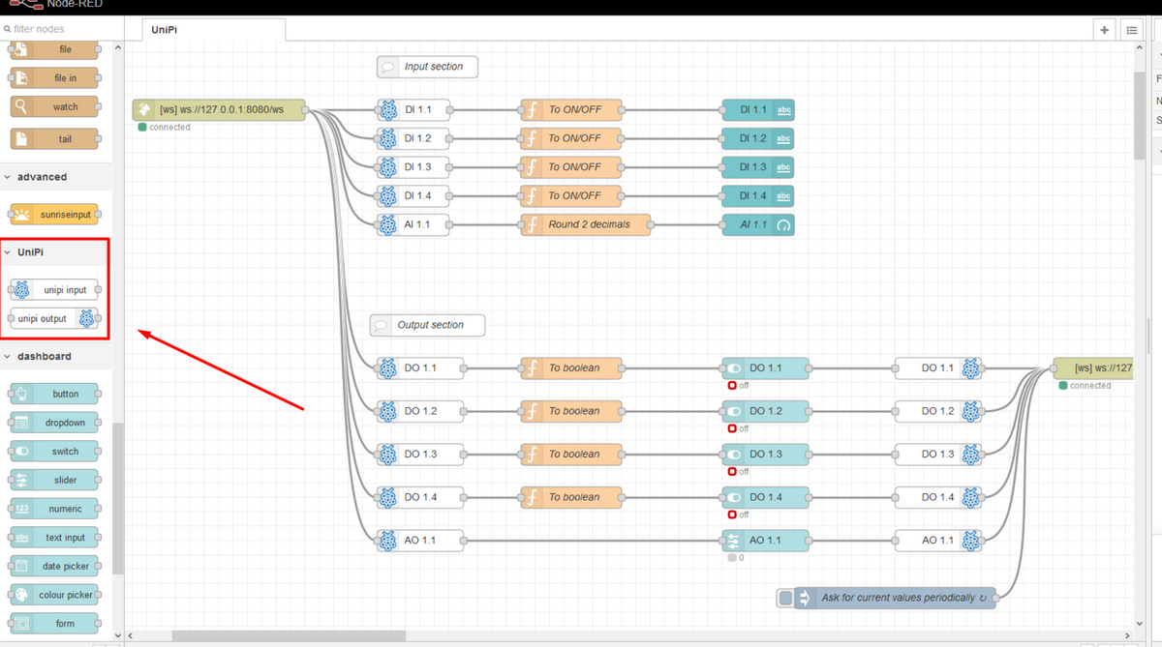1162x647 pixels.
Task: Open the list of flows
Action: click(1131, 30)
